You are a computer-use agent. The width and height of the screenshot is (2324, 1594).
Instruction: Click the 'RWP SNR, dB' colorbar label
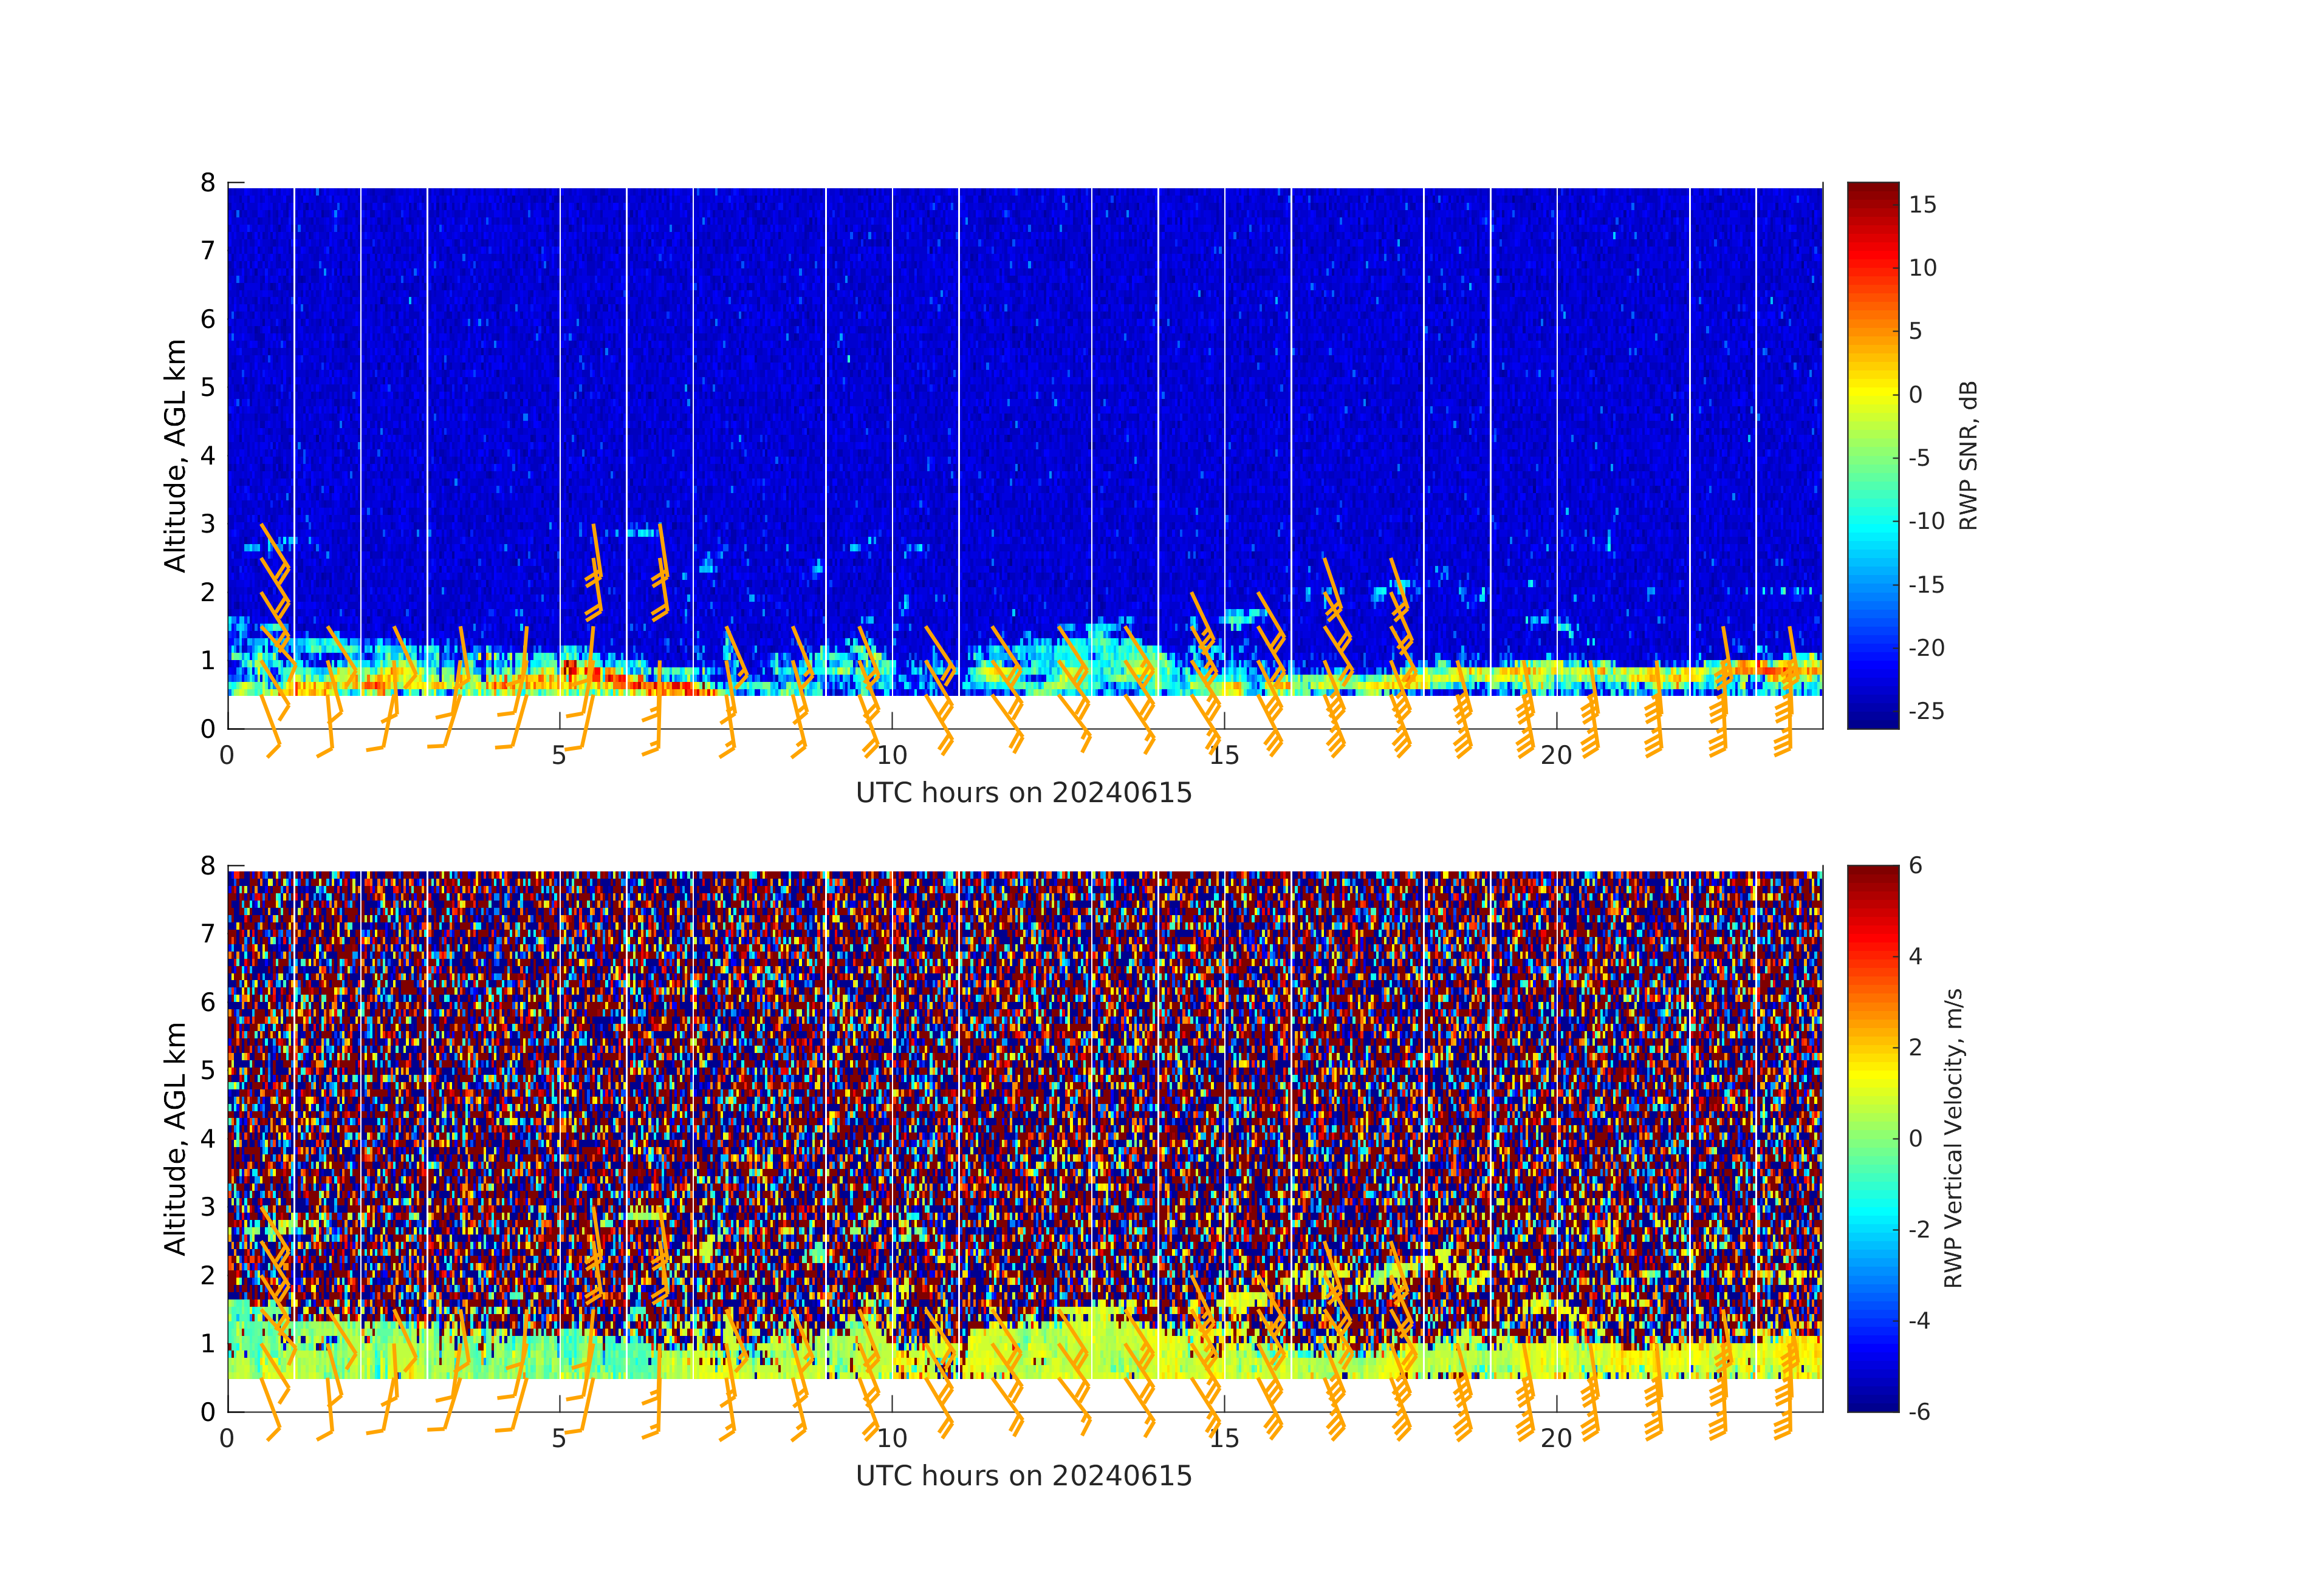tap(1968, 455)
